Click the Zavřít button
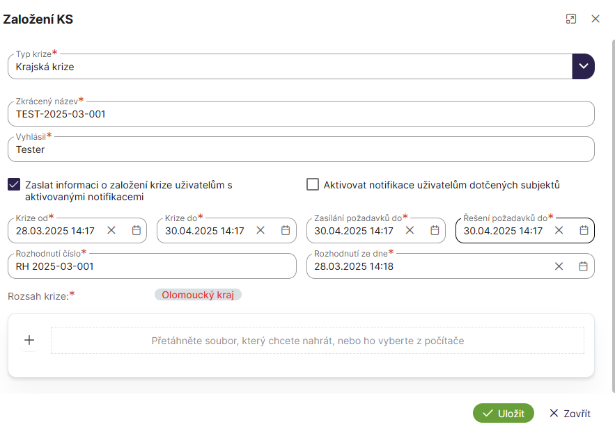The width and height of the screenshot is (615, 429). pos(569,413)
